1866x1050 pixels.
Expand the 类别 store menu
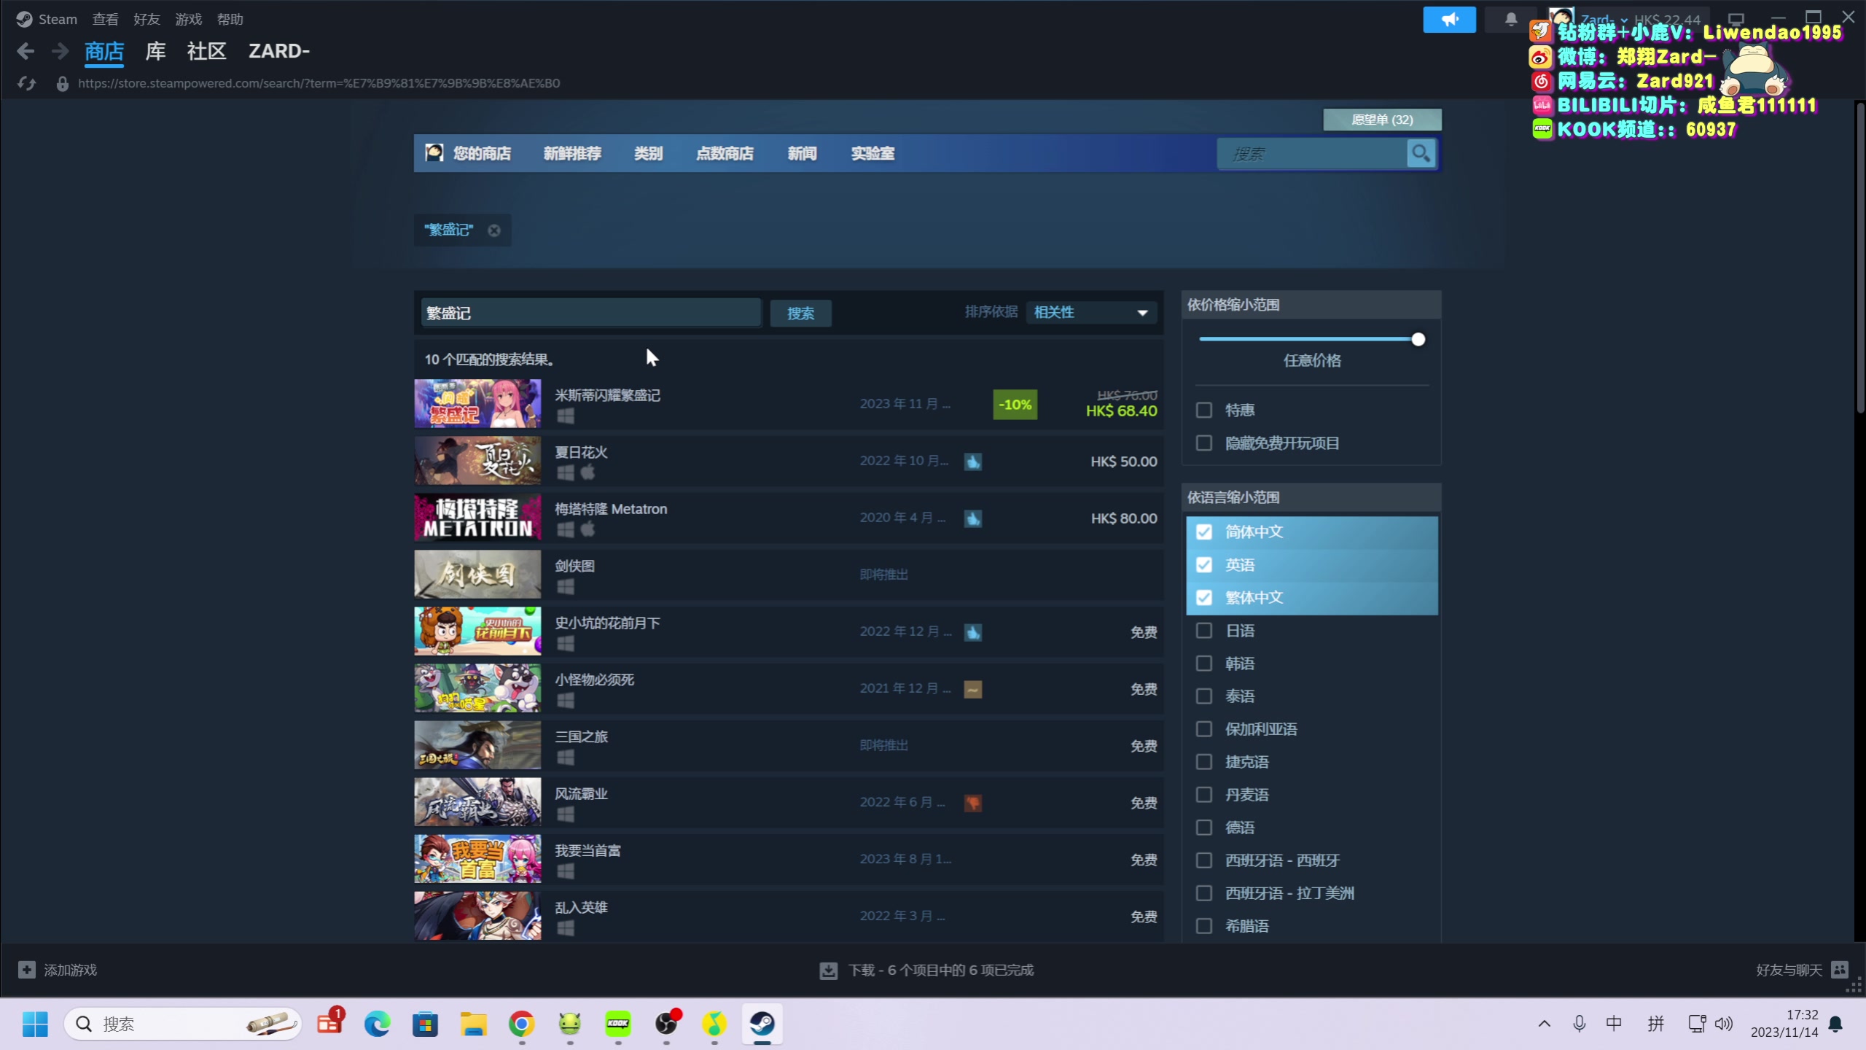pyautogui.click(x=648, y=153)
